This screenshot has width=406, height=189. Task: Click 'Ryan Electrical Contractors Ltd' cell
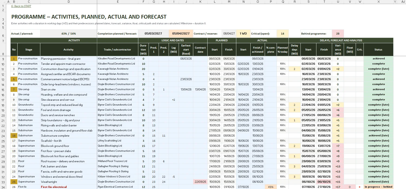coord(117,187)
